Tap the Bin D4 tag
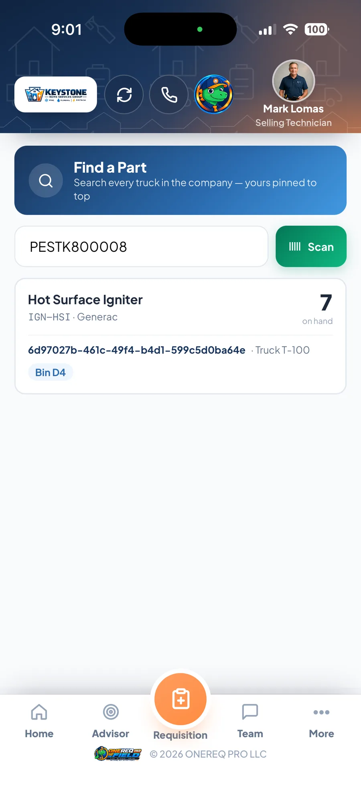 [x=51, y=372]
